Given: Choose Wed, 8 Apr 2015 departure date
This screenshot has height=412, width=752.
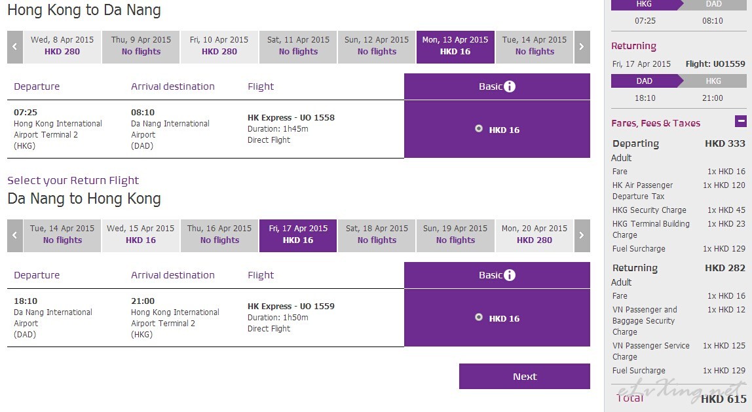Looking at the screenshot, I should 62,47.
